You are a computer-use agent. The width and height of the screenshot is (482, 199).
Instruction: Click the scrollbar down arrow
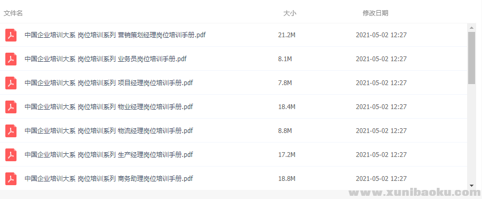(x=471, y=186)
